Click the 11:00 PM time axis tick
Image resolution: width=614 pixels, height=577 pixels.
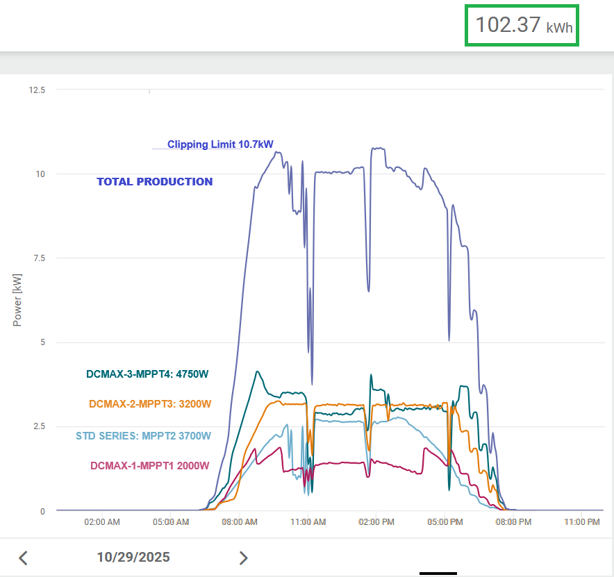[x=582, y=521]
